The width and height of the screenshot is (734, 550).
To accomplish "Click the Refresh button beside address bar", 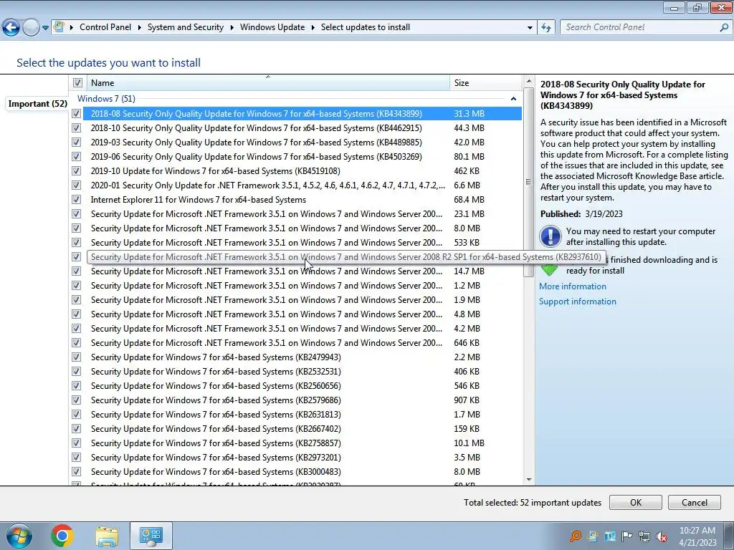I will point(545,28).
